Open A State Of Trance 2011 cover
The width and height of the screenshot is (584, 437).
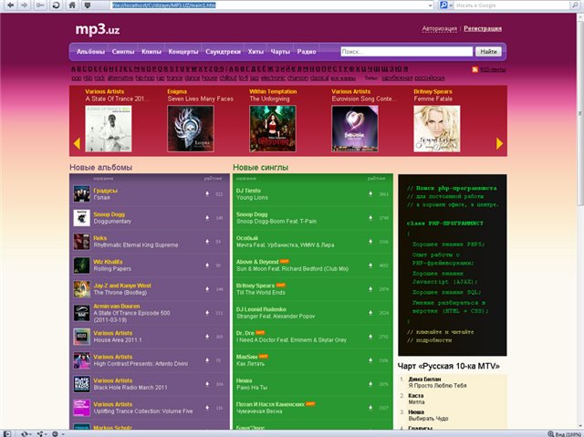(x=109, y=129)
